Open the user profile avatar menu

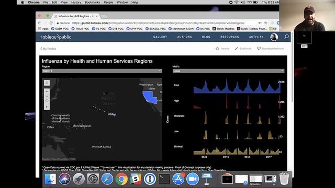click(x=274, y=37)
